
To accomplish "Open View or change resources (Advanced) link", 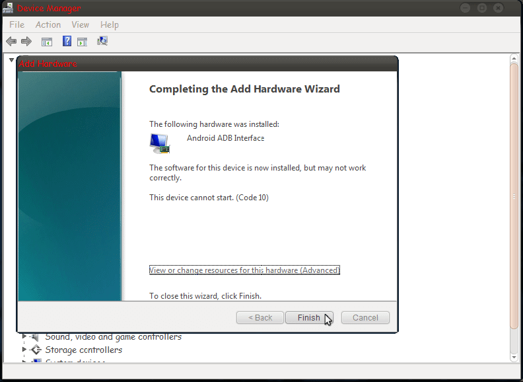I will click(244, 270).
